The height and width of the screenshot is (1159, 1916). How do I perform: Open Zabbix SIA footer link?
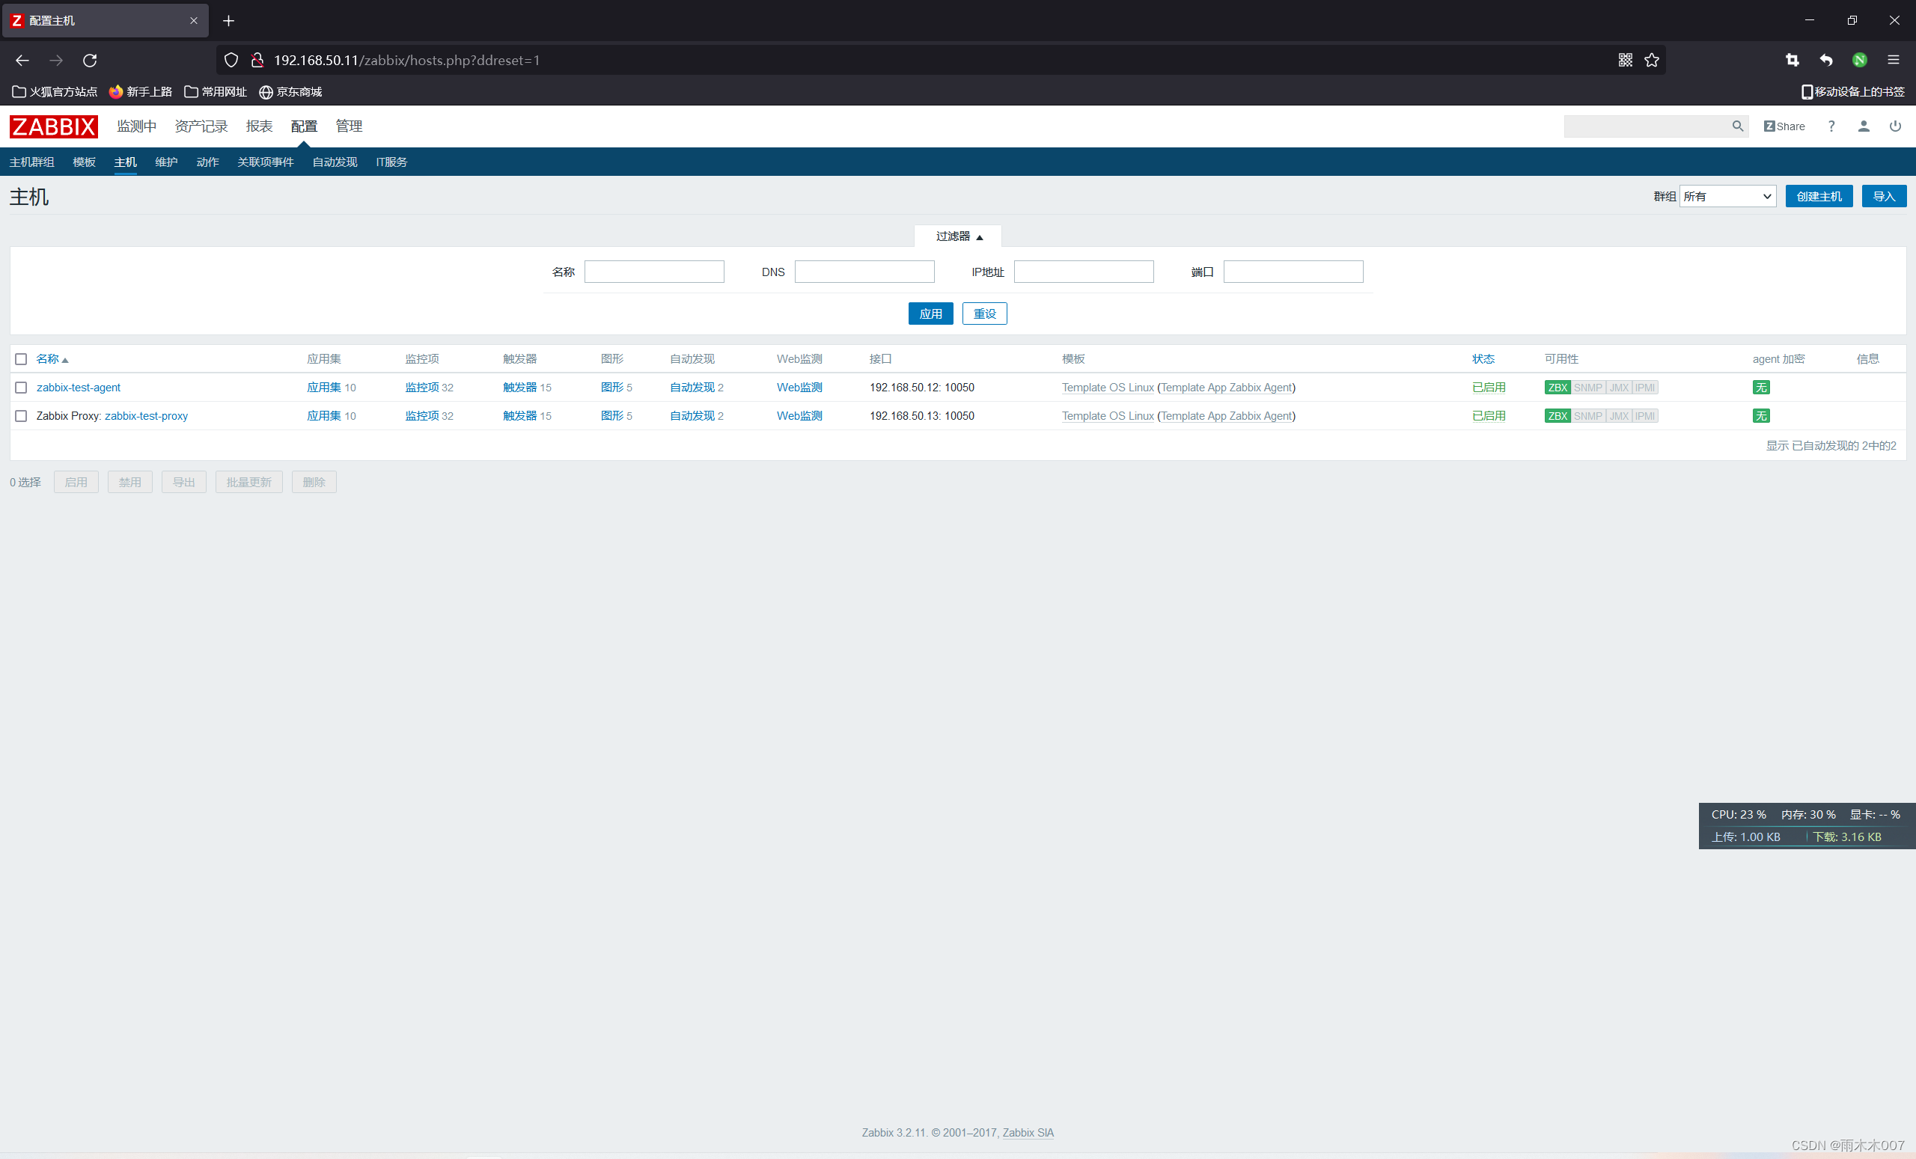click(x=1028, y=1133)
